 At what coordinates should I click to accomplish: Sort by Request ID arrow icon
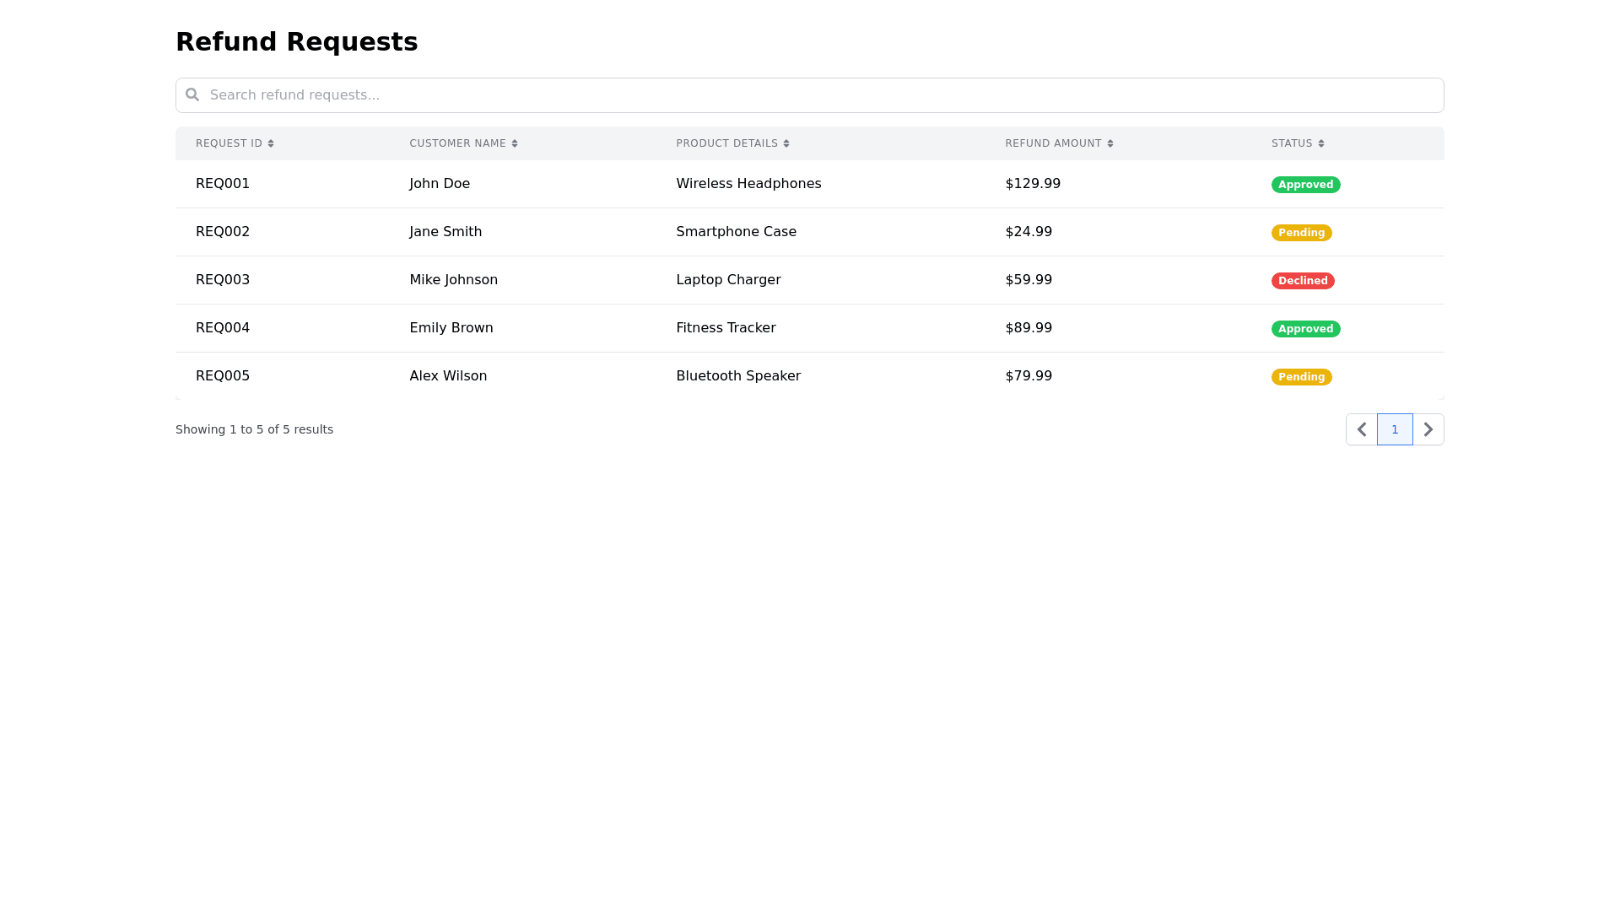(x=271, y=143)
